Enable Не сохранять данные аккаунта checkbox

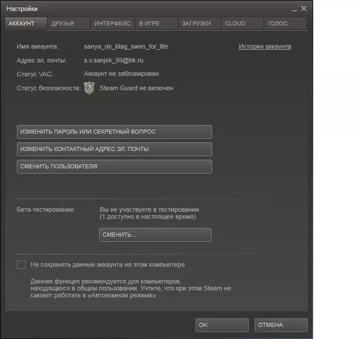(21, 264)
